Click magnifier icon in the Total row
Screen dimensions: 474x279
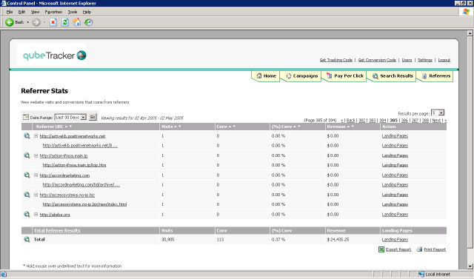coord(27,240)
